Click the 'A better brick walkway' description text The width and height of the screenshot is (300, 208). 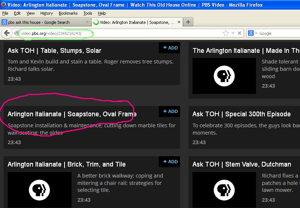pyautogui.click(x=120, y=183)
